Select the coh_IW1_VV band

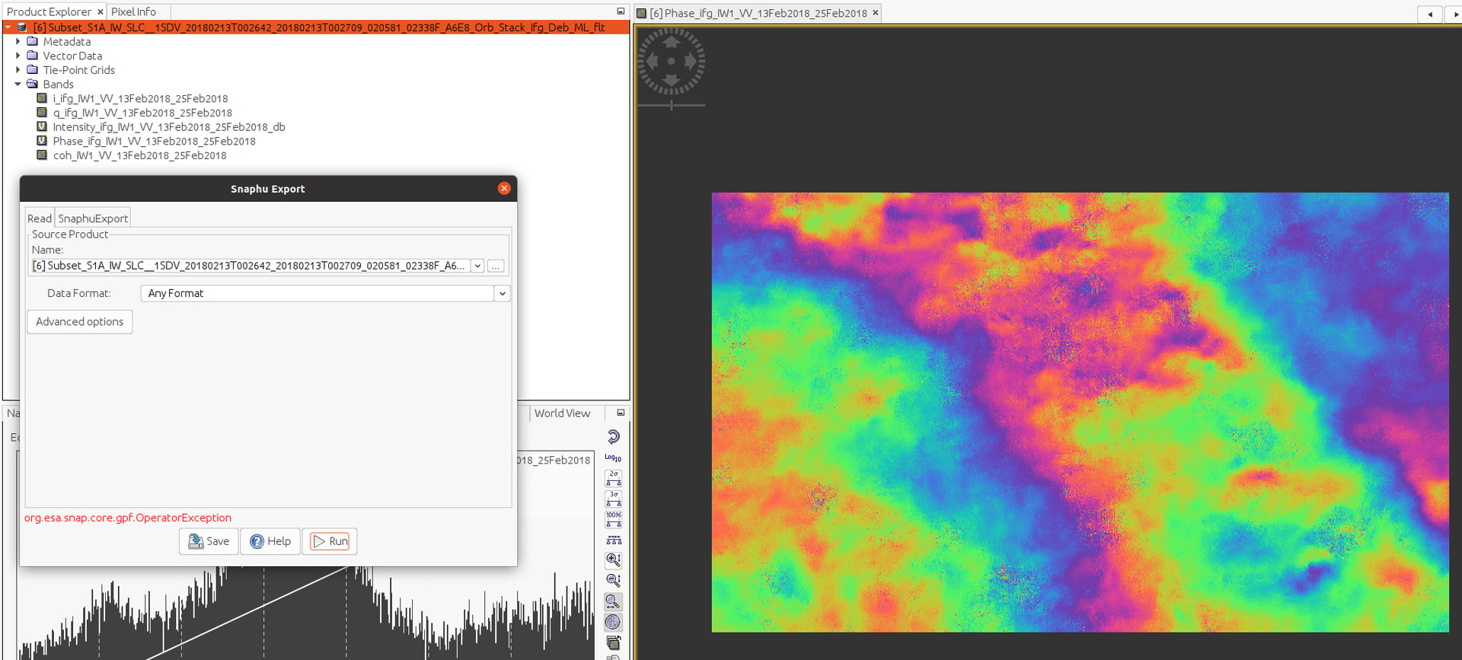click(x=139, y=155)
